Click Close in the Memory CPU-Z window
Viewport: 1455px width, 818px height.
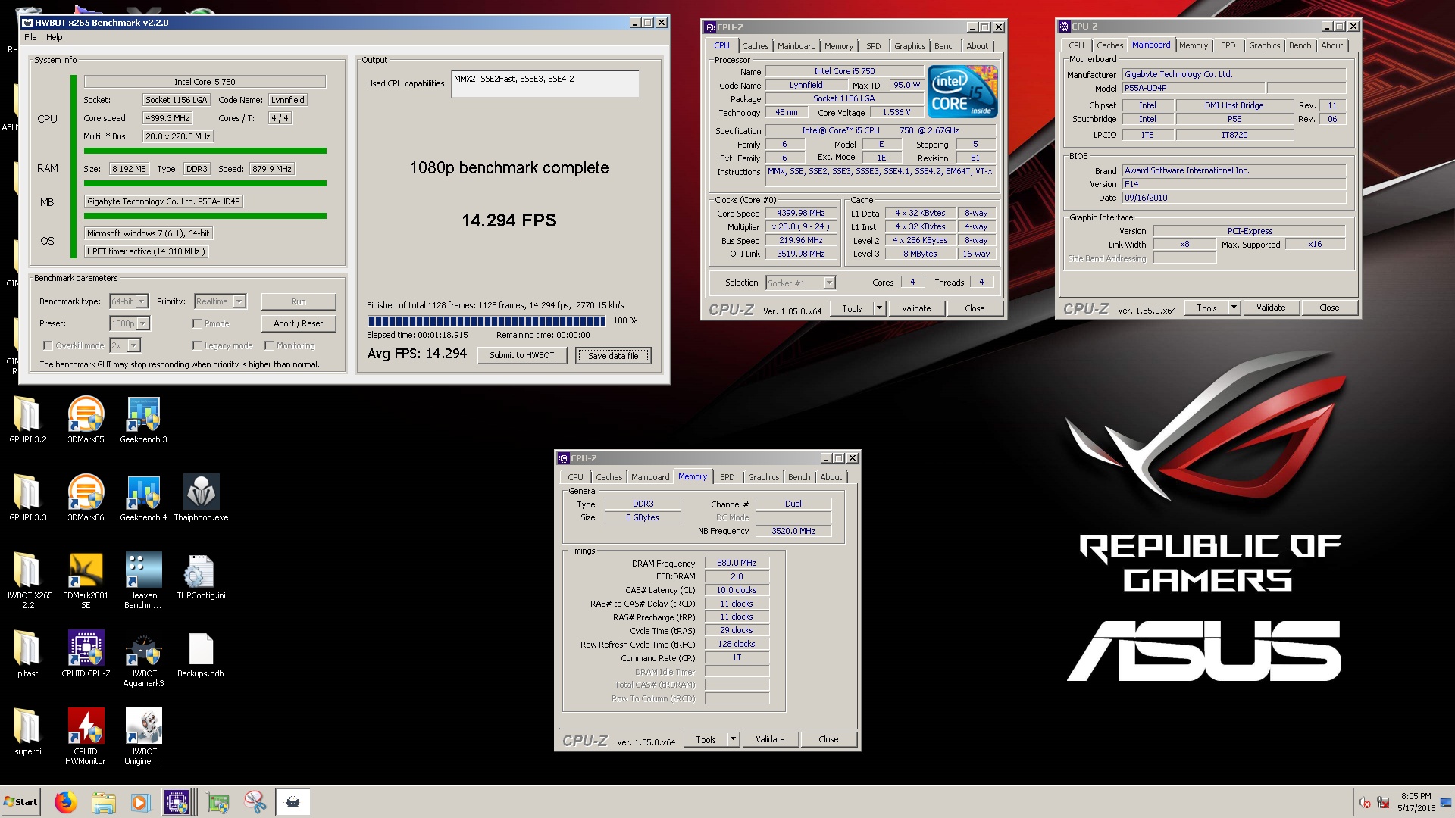point(828,739)
